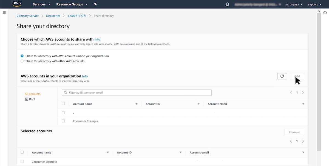Click the Directories breadcrumb link
This screenshot has height=166, width=329.
53,16
